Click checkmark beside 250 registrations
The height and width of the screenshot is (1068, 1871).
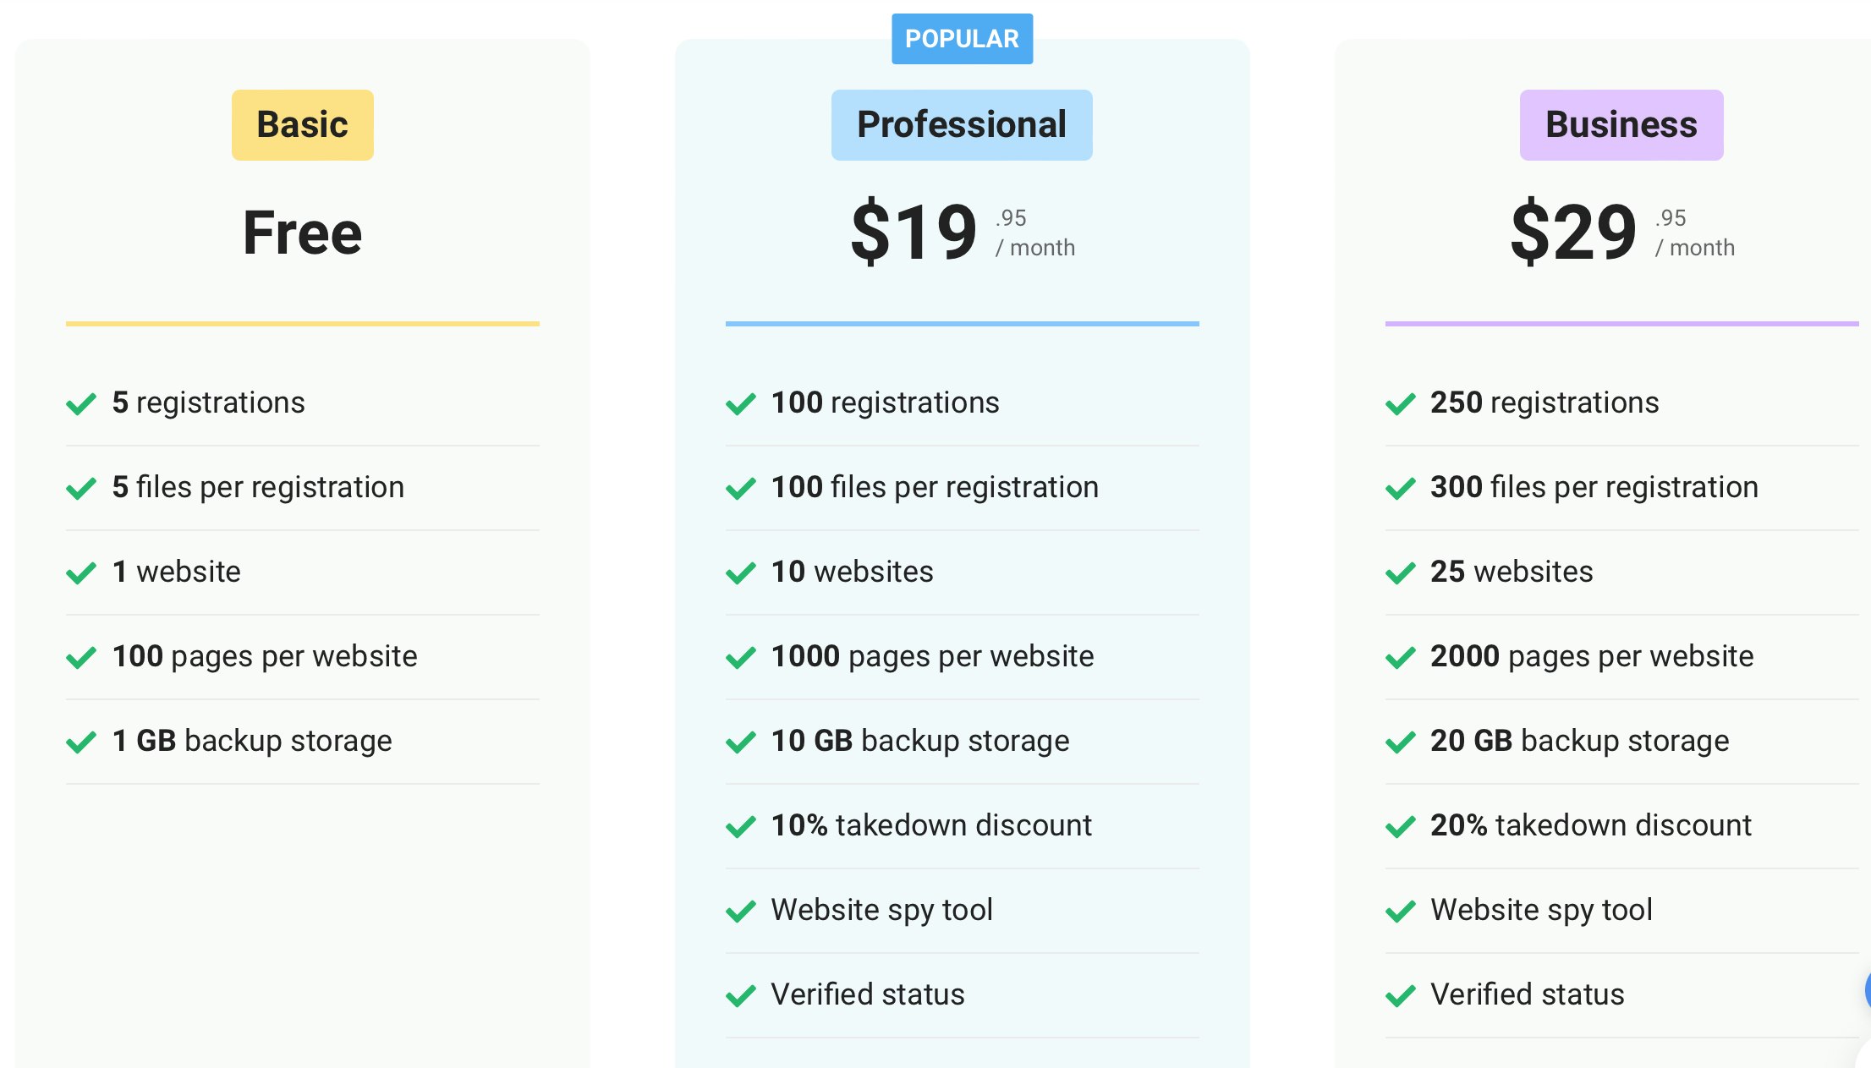pyautogui.click(x=1401, y=403)
